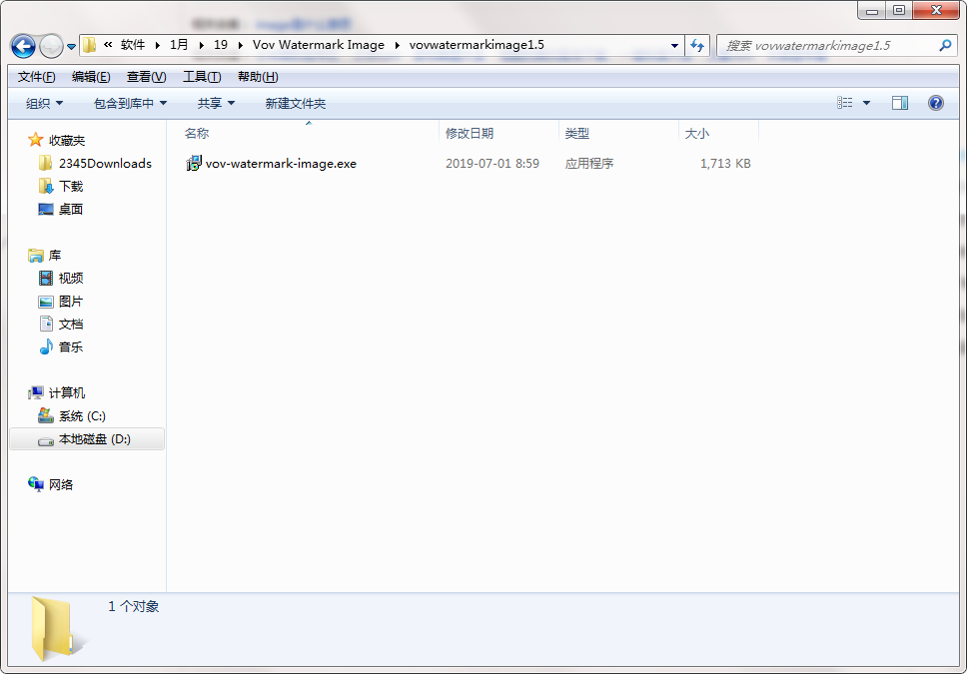This screenshot has height=674, width=967.
Task: Click the search magnifier icon
Action: [945, 45]
